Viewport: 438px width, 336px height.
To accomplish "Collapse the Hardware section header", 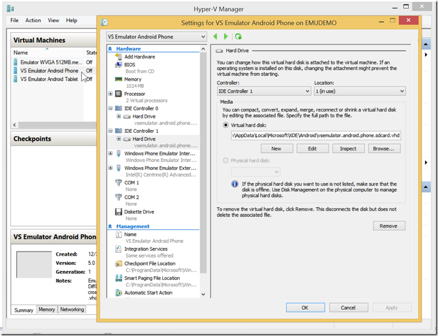I will coord(111,49).
